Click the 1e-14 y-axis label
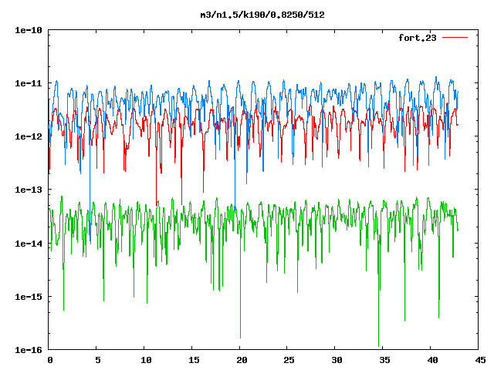 (x=29, y=244)
